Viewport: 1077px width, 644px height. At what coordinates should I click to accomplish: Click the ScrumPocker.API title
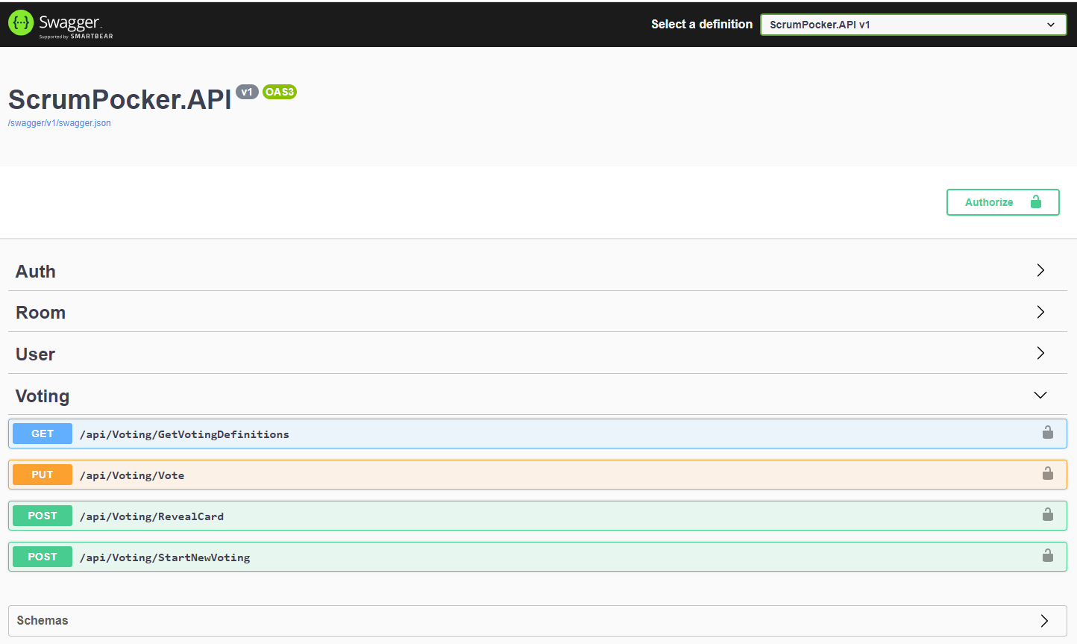(x=120, y=100)
